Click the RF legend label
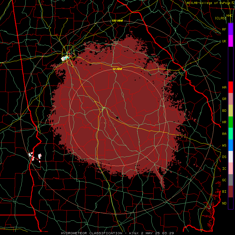 pyautogui.click(x=224, y=29)
